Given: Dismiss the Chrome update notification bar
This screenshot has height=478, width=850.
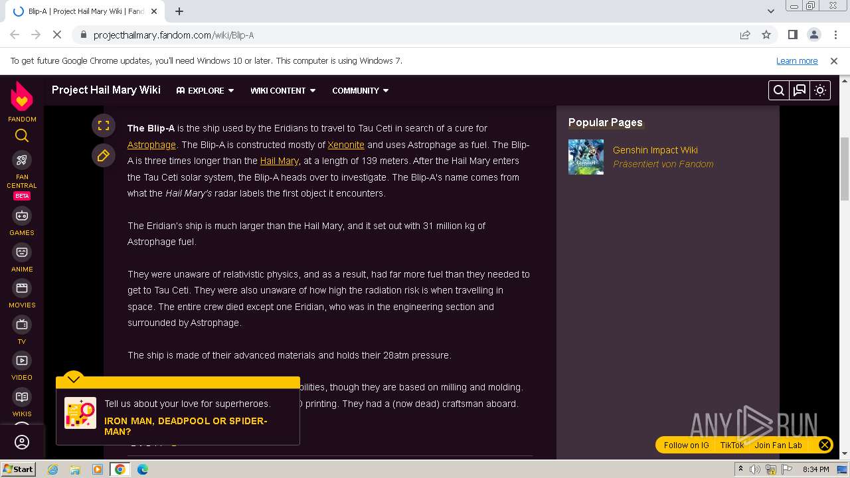Looking at the screenshot, I should 834,60.
